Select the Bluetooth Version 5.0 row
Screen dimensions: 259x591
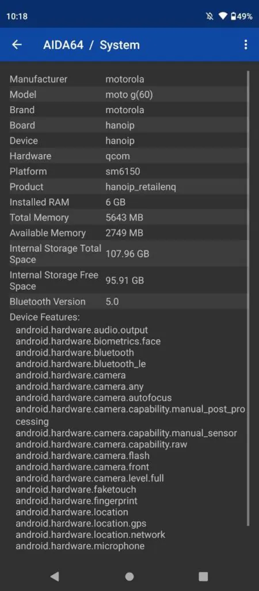(x=128, y=301)
